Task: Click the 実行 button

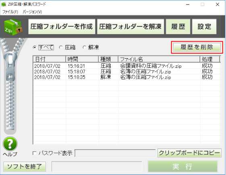Action: click(x=182, y=167)
